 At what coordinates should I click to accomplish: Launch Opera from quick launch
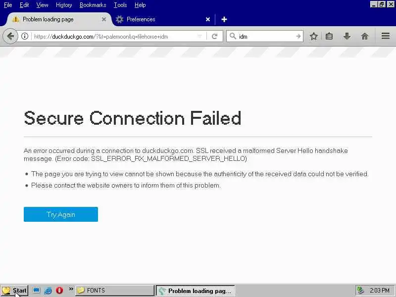(59, 290)
